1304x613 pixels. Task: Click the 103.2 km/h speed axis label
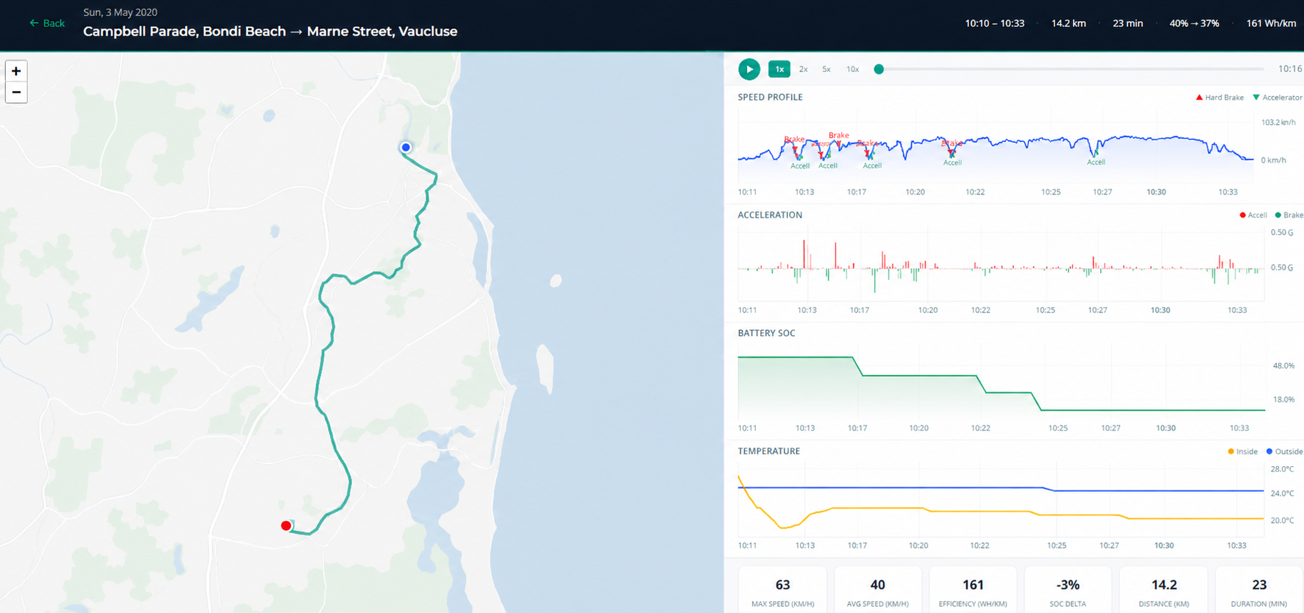(1278, 123)
